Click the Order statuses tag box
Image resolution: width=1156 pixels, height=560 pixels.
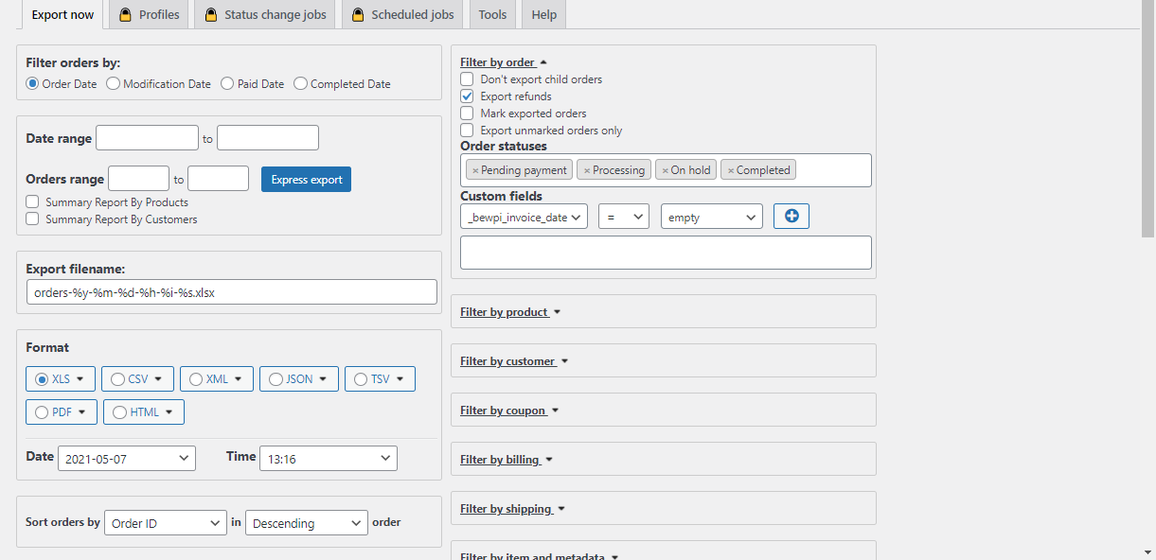(x=666, y=170)
